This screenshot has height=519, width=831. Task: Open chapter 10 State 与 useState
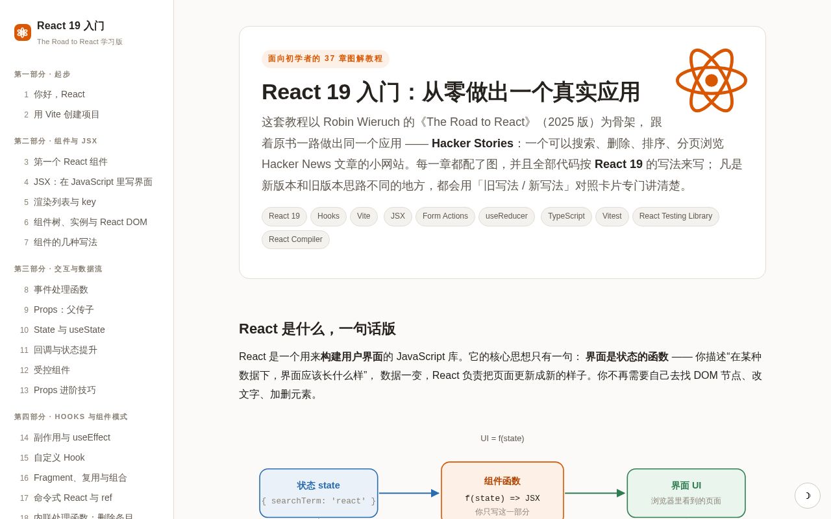coord(86,330)
